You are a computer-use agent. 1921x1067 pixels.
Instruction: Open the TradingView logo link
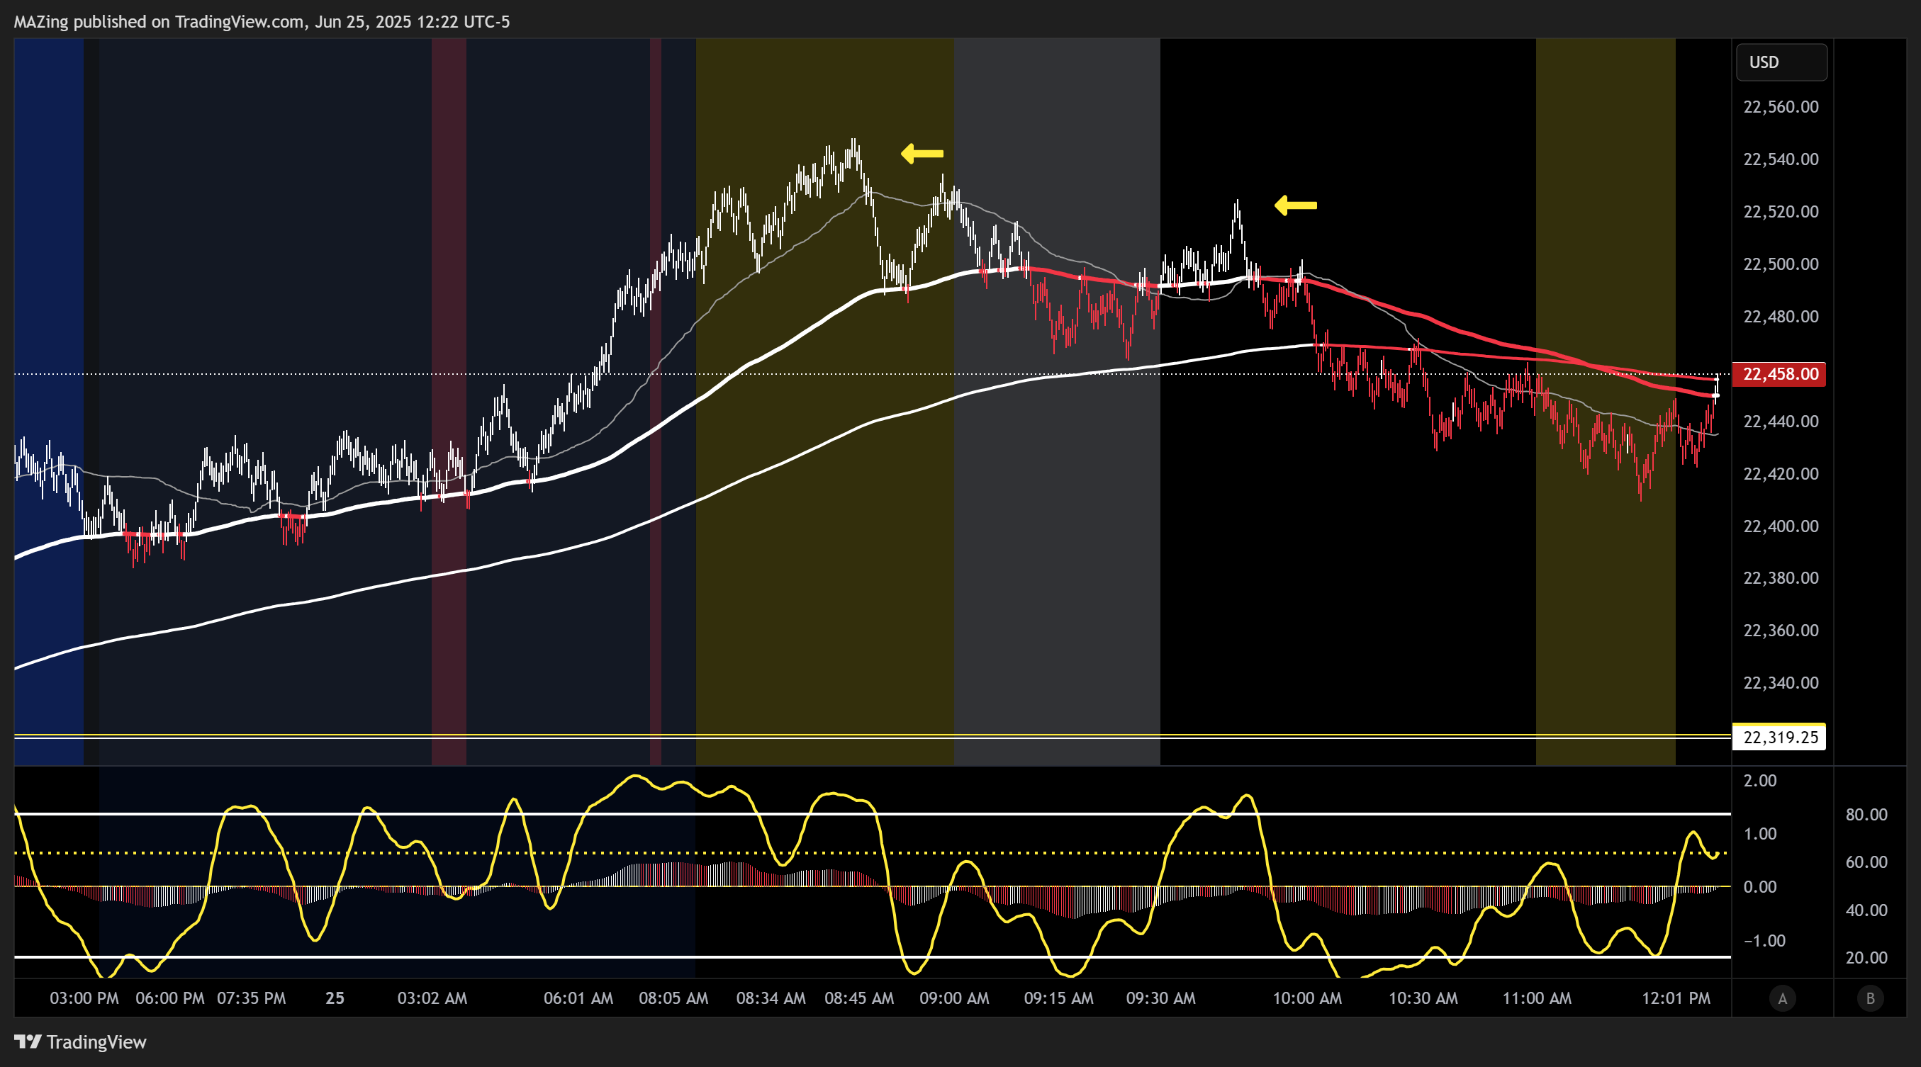(x=81, y=1041)
